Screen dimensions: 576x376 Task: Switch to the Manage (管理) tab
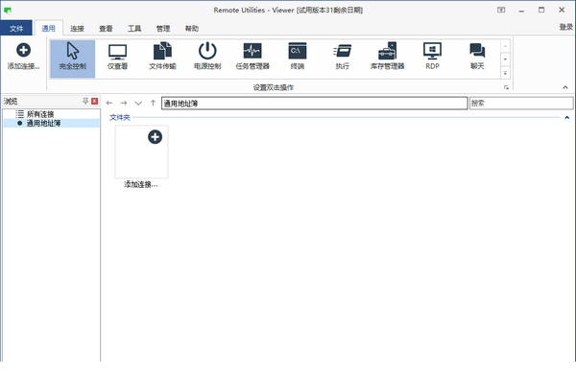click(163, 28)
